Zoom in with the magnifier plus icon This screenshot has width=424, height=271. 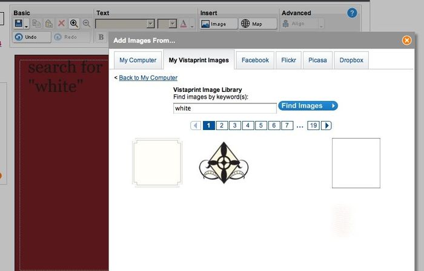(x=74, y=24)
